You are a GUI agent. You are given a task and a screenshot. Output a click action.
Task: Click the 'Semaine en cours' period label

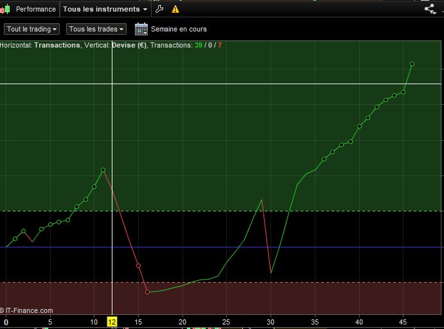pos(179,29)
